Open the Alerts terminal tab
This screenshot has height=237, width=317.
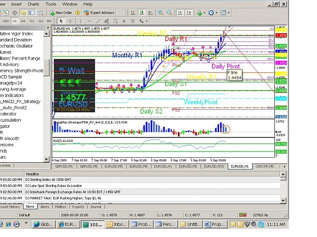45,207
